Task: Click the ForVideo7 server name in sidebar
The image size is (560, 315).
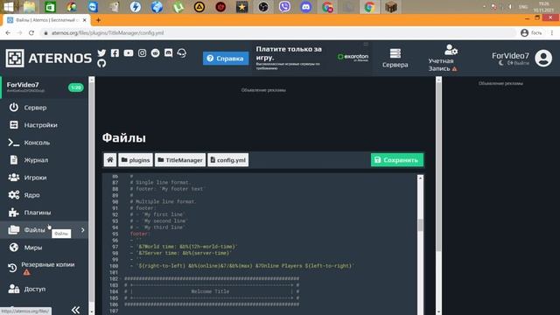Action: pos(23,85)
